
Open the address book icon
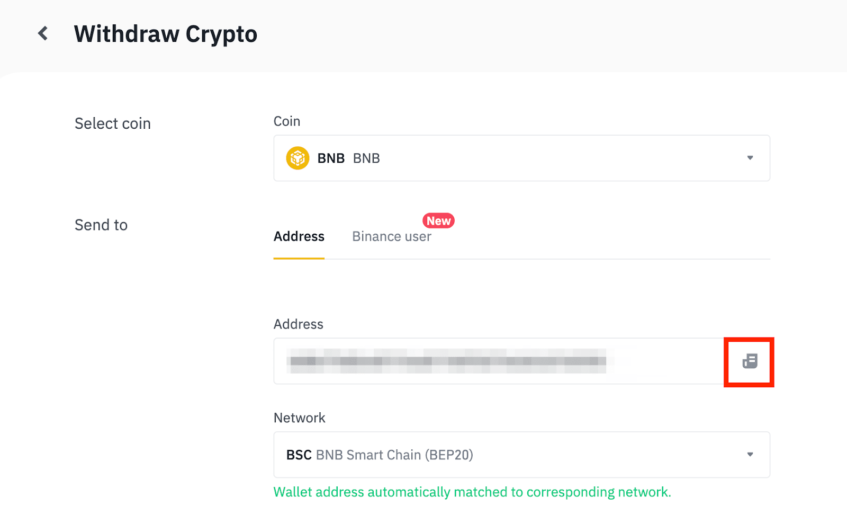[x=750, y=361]
